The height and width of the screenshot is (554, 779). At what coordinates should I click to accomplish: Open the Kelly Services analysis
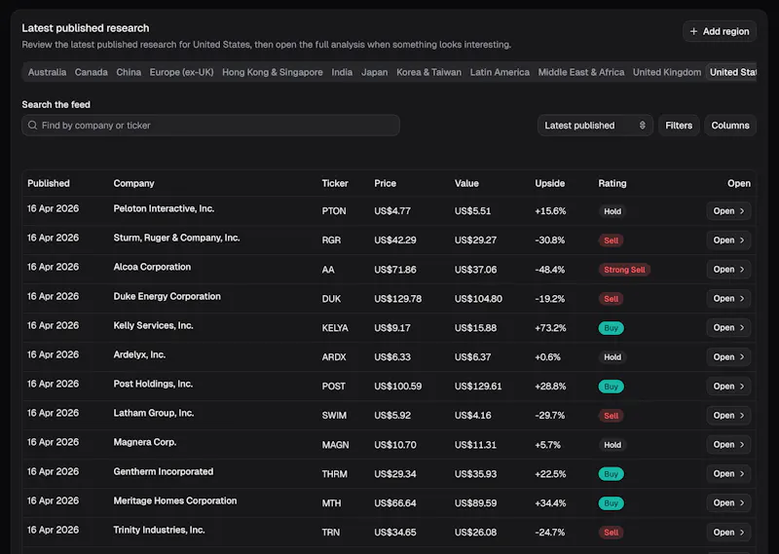[x=728, y=328]
